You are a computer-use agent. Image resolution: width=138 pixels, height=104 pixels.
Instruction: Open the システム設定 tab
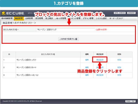coord(101,18)
